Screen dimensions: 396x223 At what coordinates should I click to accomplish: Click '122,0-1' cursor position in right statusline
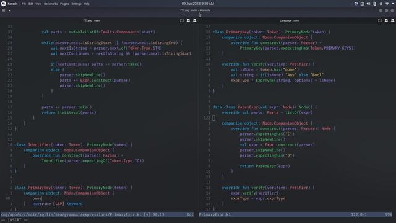click(x=359, y=214)
